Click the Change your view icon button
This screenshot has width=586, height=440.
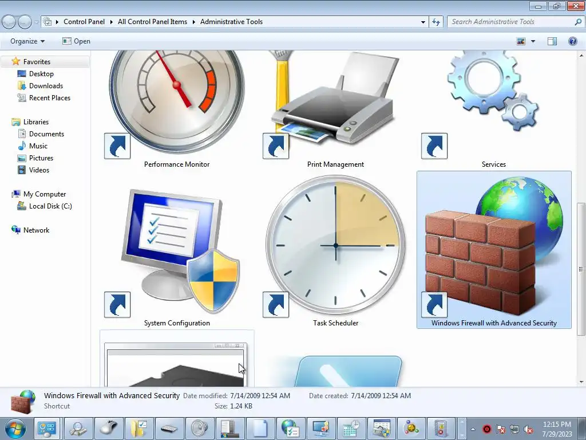521,41
